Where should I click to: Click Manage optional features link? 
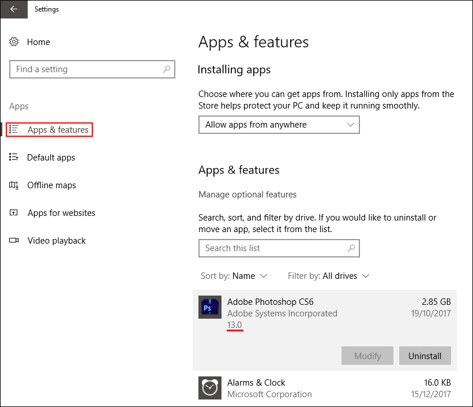pos(247,195)
